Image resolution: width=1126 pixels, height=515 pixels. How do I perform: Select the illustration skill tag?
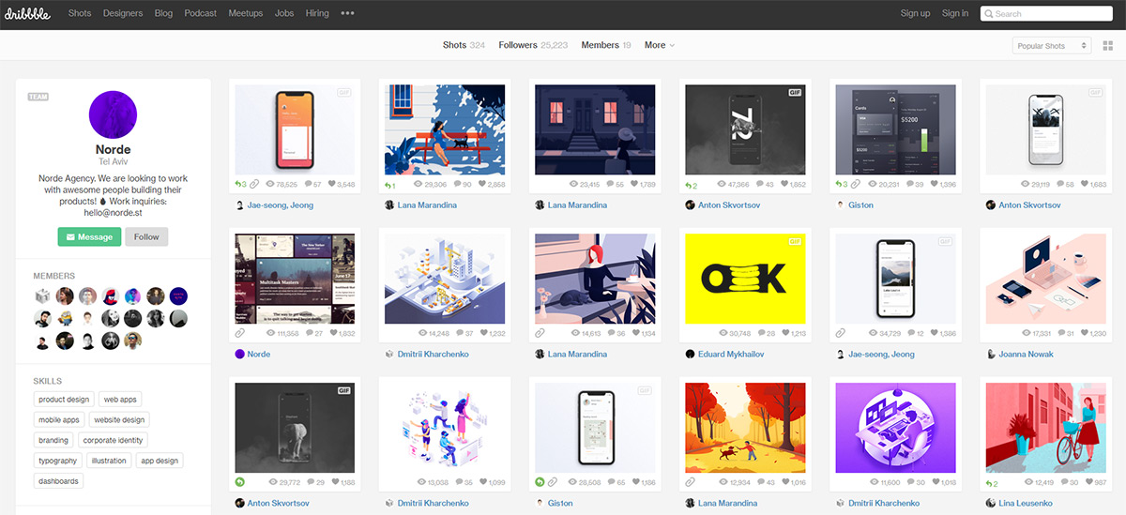(109, 461)
